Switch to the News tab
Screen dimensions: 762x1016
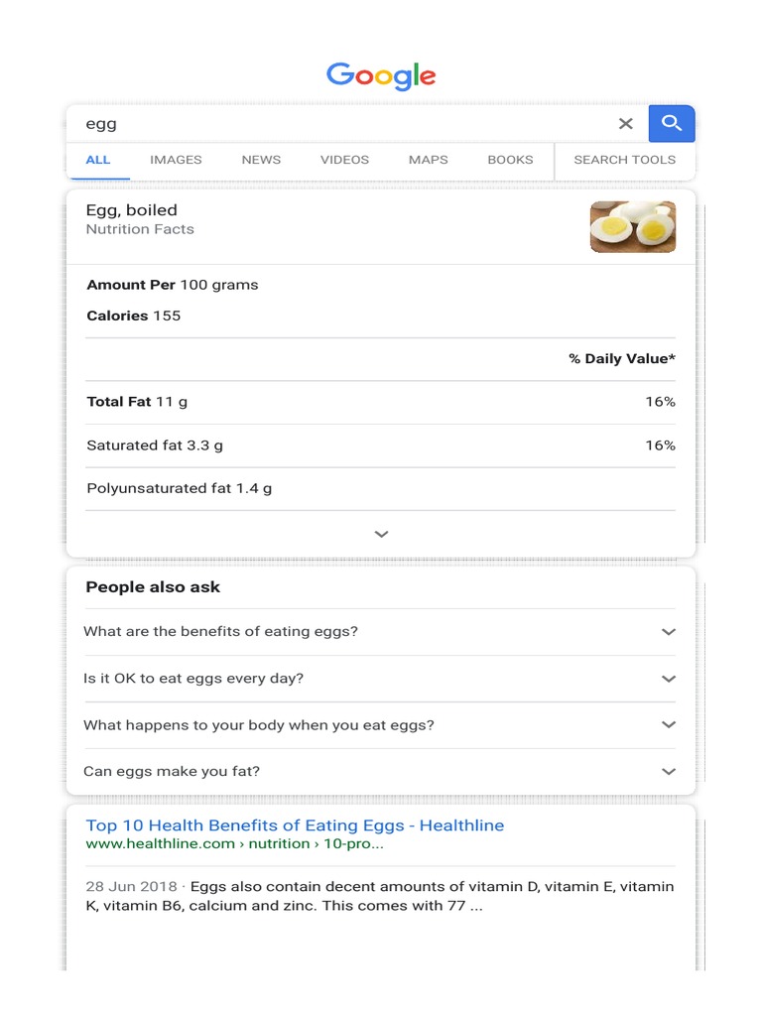pos(261,160)
